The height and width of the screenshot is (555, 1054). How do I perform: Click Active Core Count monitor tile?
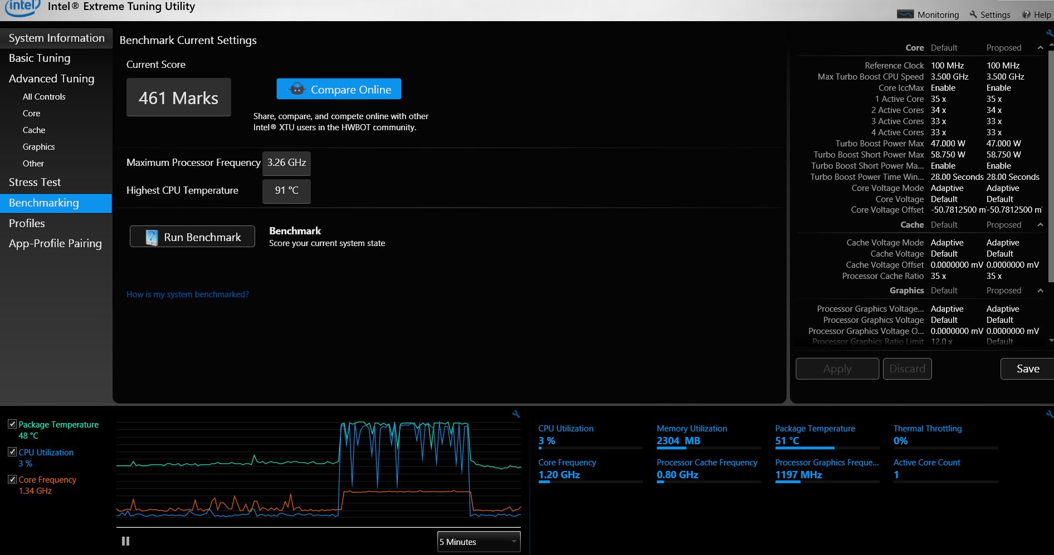coord(945,470)
